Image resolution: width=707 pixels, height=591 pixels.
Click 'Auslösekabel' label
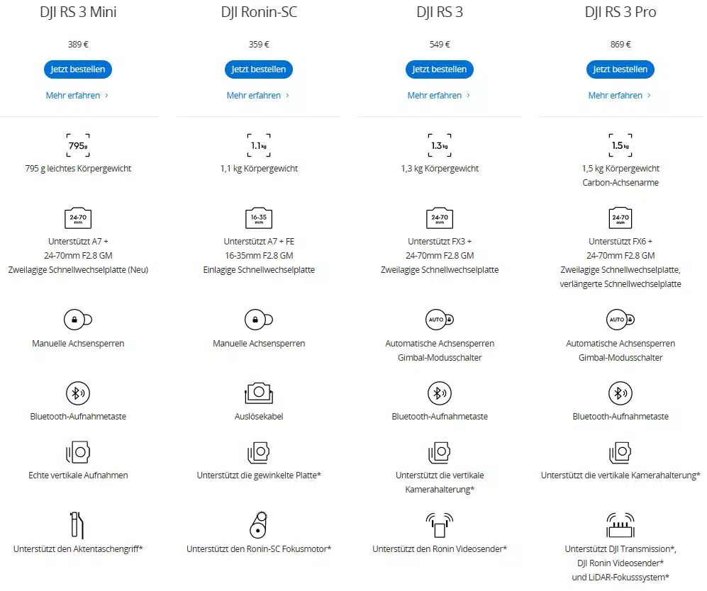[x=259, y=417]
